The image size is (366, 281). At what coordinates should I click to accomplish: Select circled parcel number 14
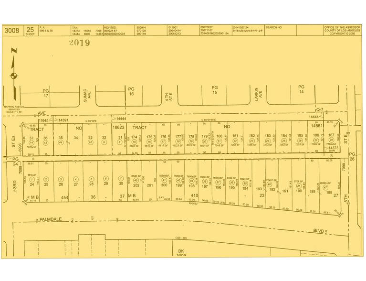tap(31, 142)
